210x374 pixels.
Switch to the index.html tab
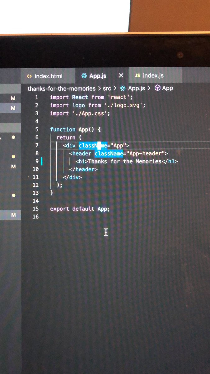tap(48, 76)
